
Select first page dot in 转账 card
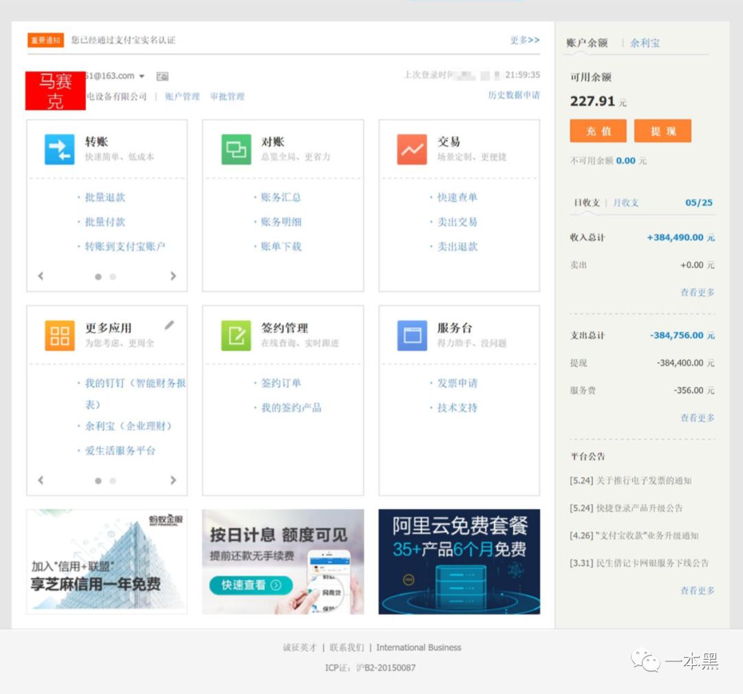[x=98, y=276]
